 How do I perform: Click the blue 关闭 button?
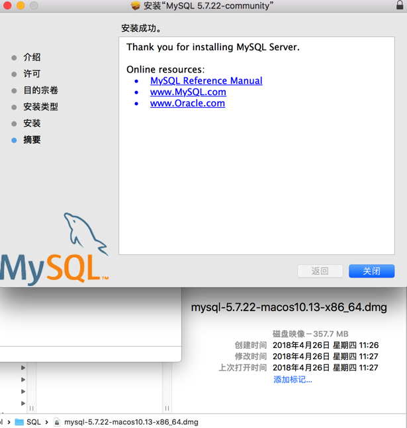click(x=371, y=271)
